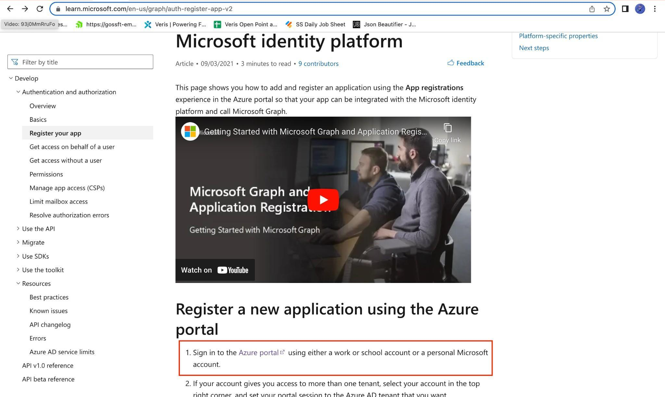Open Watch on YouTube button
The width and height of the screenshot is (665, 397).
(215, 270)
